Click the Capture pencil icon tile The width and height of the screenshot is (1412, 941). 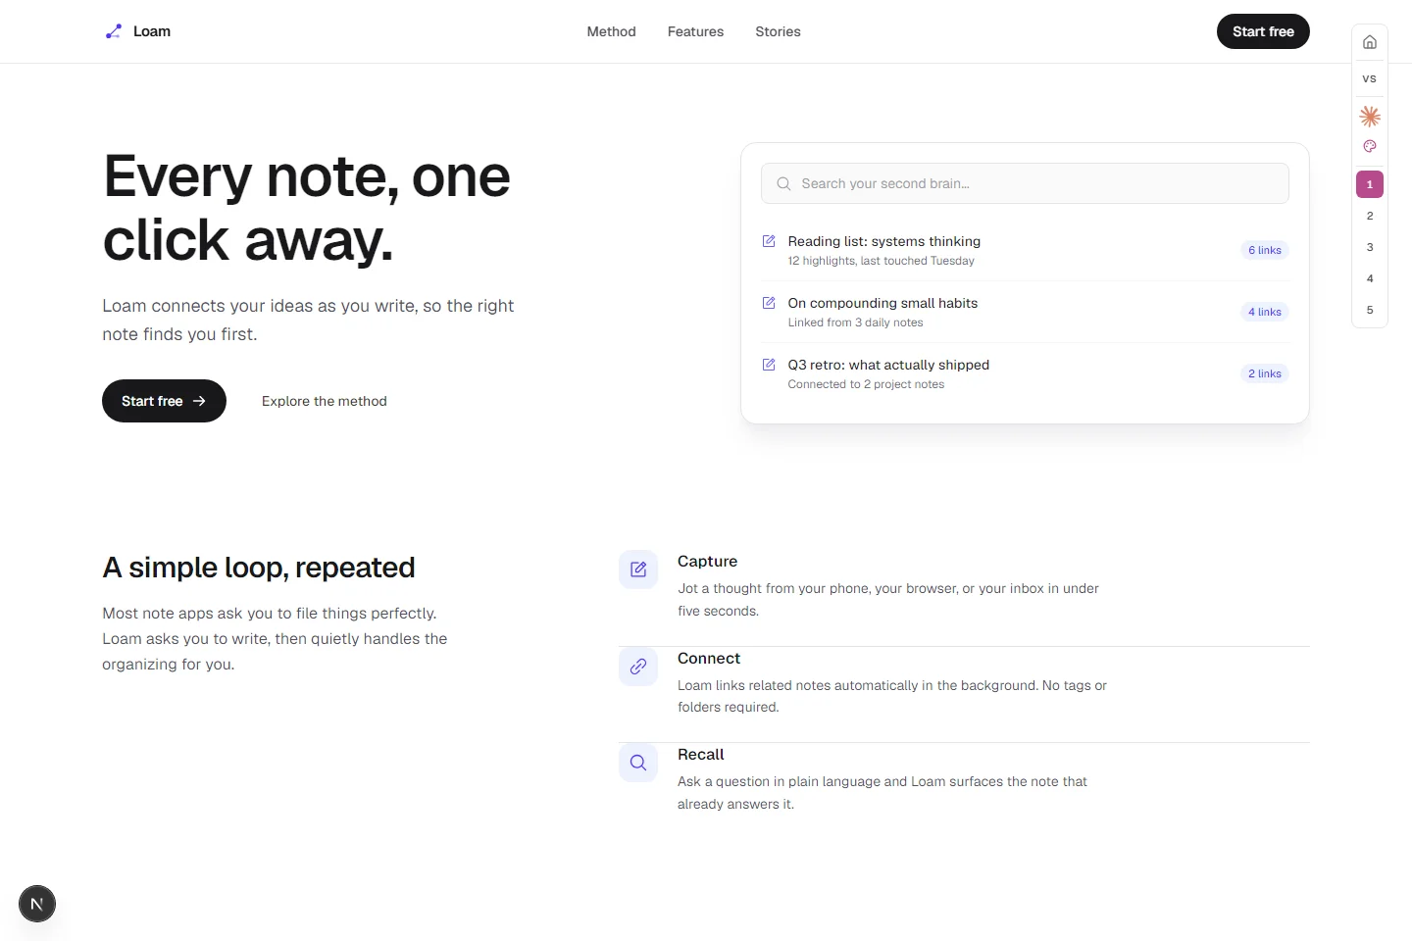[x=638, y=570]
